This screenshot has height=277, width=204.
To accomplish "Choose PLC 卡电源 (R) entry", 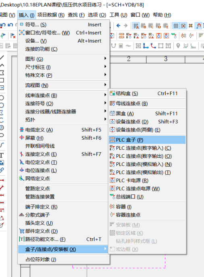I will click(x=147, y=180).
